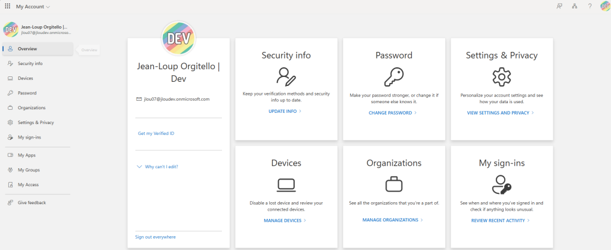This screenshot has width=611, height=250.
Task: Open the help question mark icon
Action: point(590,6)
